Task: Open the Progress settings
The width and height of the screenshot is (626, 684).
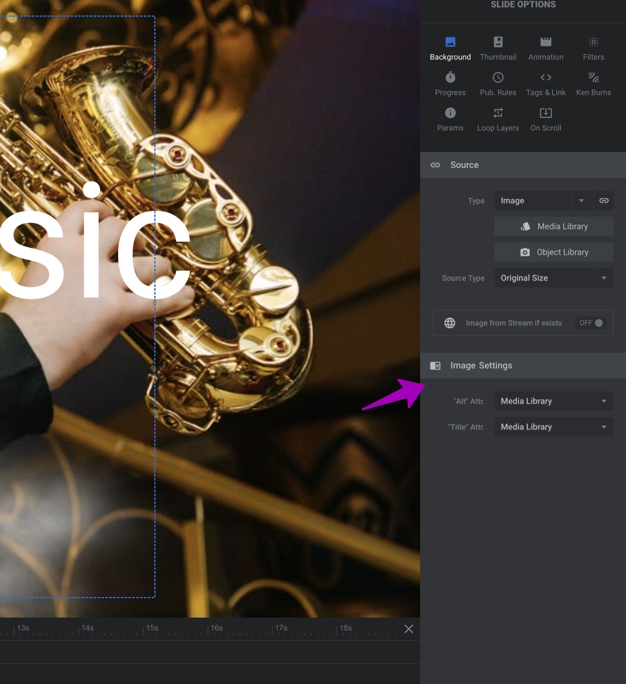Action: click(450, 84)
